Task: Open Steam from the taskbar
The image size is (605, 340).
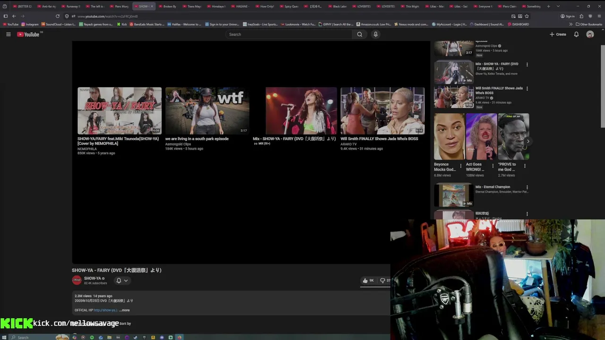Action: [135, 337]
